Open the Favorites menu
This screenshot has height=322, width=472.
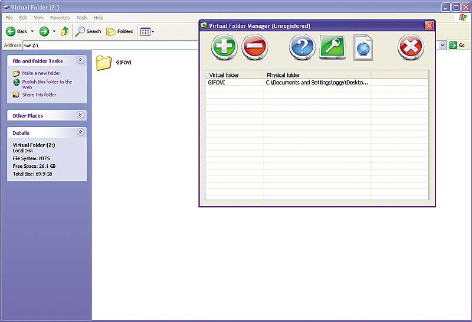[x=60, y=18]
